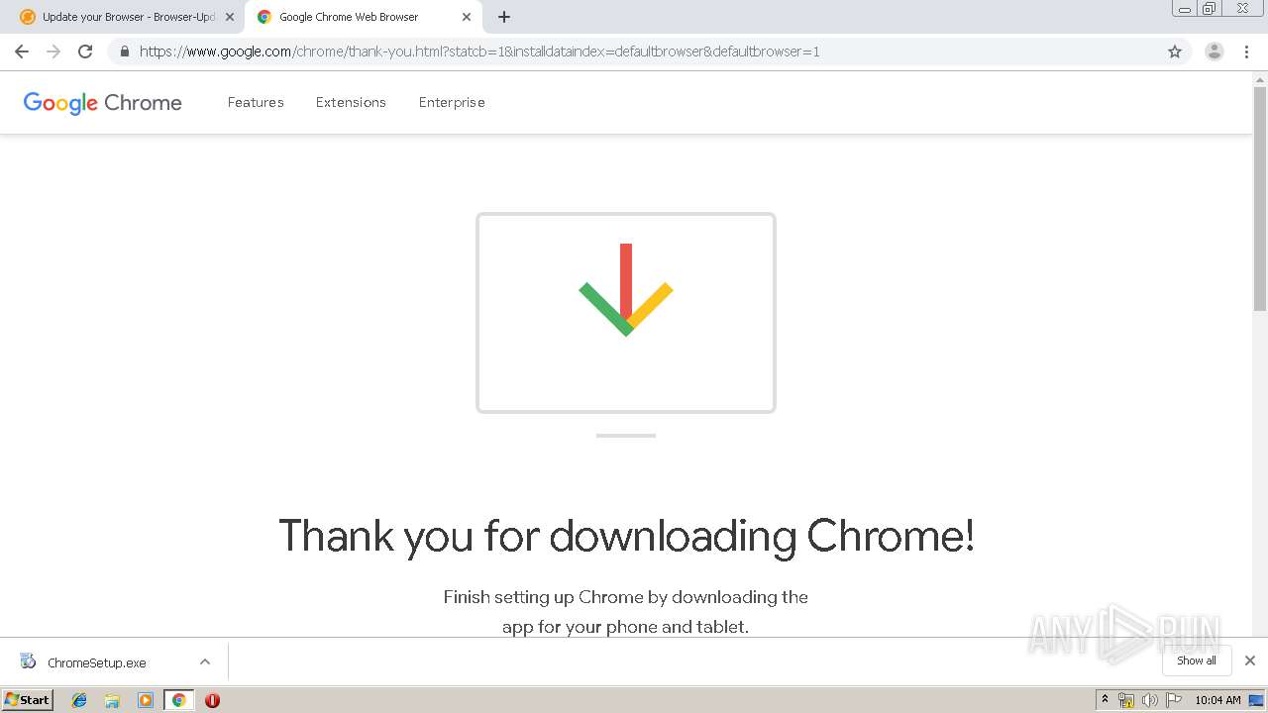The width and height of the screenshot is (1268, 713).
Task: Close the Google Chrome Web Browser tab
Action: tap(467, 17)
